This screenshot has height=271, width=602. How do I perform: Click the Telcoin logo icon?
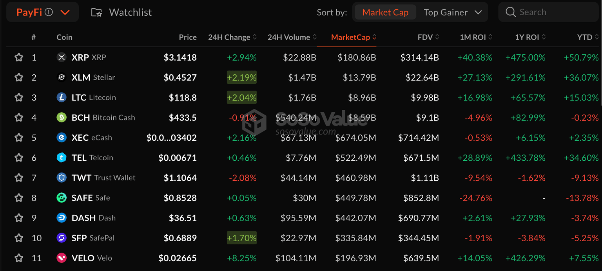click(x=62, y=158)
